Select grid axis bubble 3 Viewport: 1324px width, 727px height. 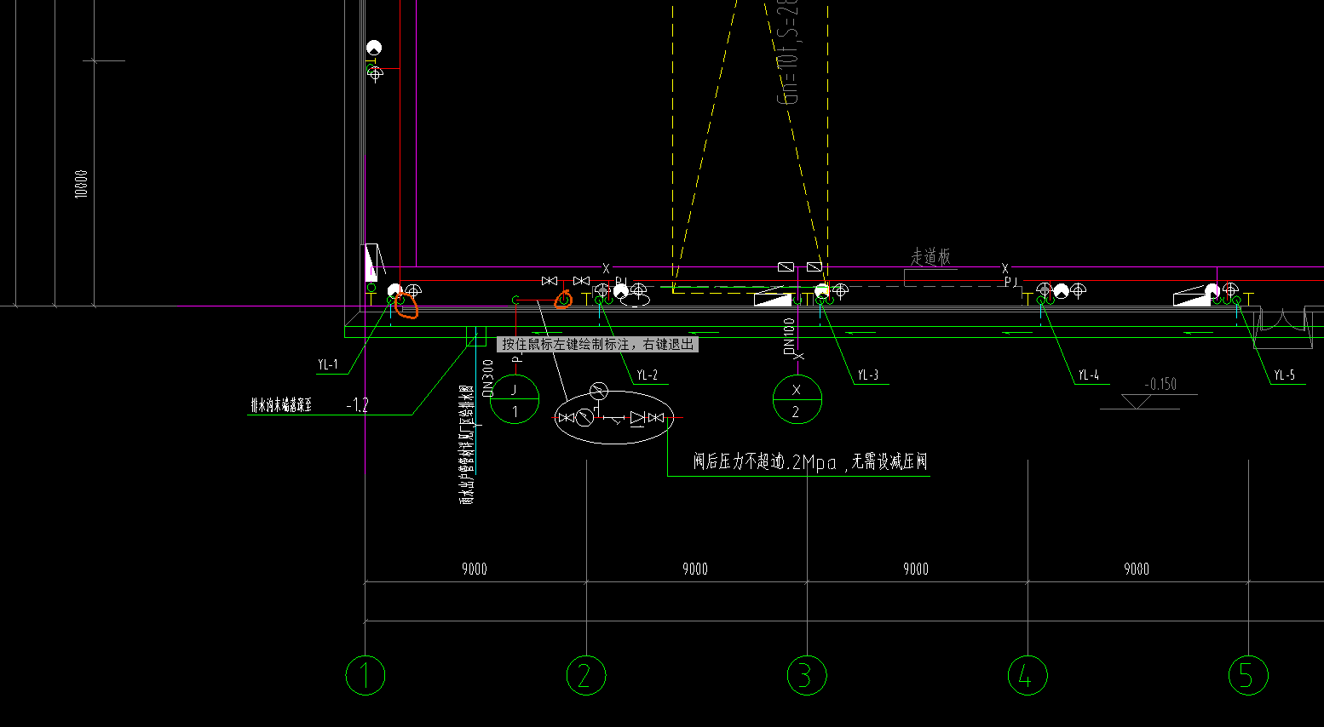tap(807, 676)
